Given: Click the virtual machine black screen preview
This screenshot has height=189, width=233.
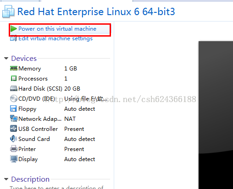Looking at the screenshot, I should tap(216, 115).
